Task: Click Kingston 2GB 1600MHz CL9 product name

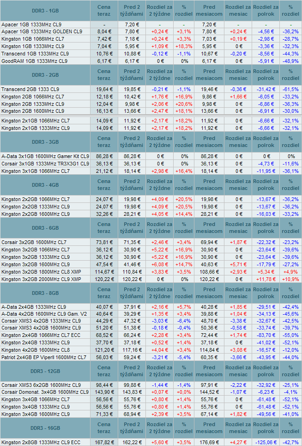Action: 33,111
